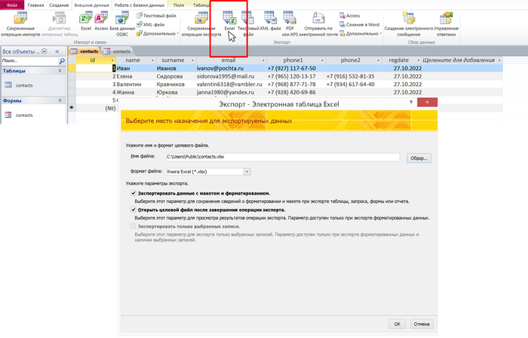Collapse the navigation pane with double chevron

pos(57,51)
